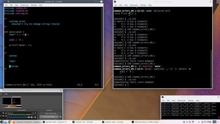220x124 pixels.
Task: Open View menu in the large bash Konsole
Action: pyautogui.click(x=126, y=5)
